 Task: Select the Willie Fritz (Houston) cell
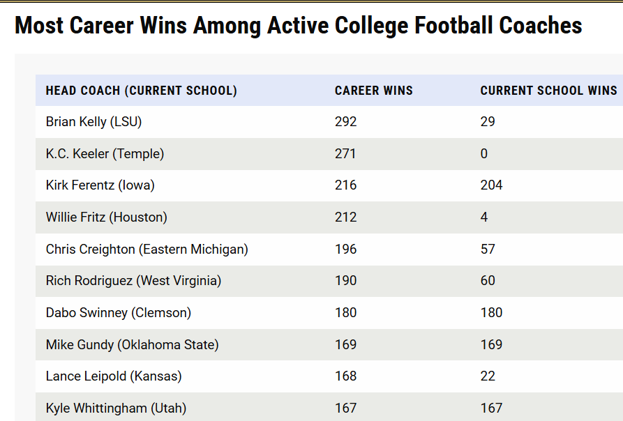coord(106,217)
